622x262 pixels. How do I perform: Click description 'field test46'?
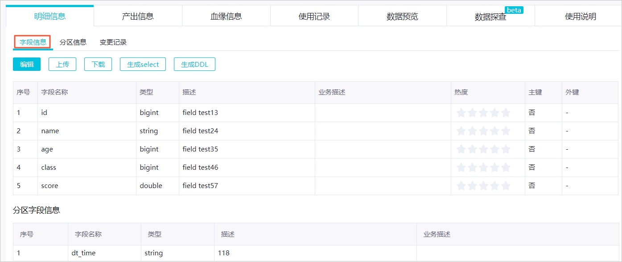tap(200, 168)
